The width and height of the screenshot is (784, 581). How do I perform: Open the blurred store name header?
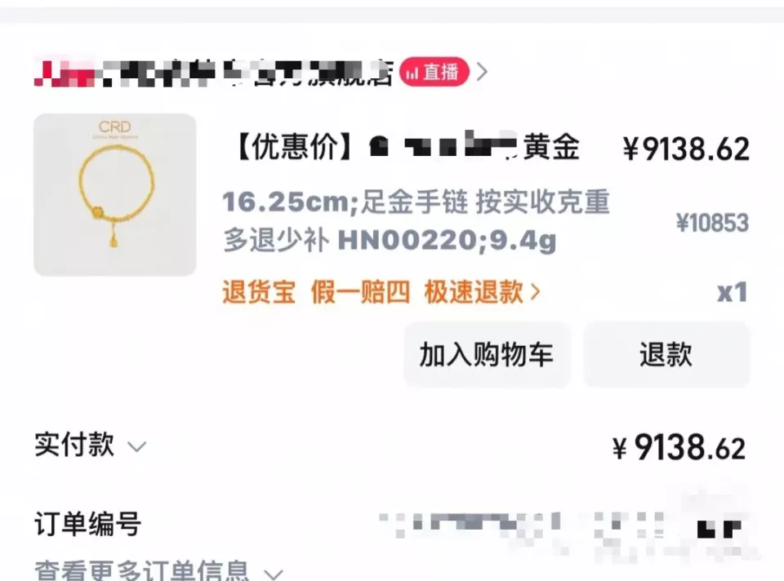pos(213,73)
